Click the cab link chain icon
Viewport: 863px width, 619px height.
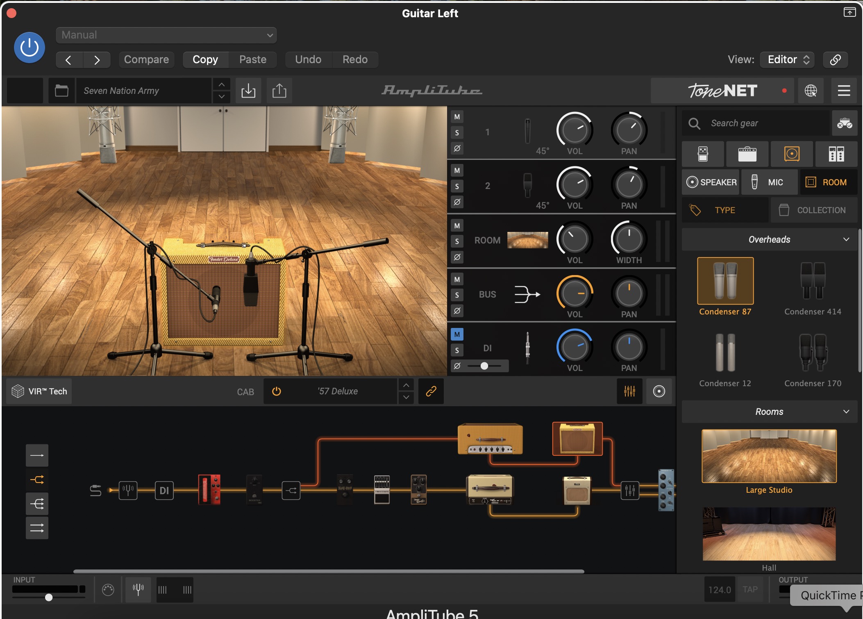point(431,391)
